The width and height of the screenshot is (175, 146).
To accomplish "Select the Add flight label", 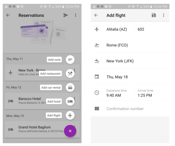I will [54, 115].
